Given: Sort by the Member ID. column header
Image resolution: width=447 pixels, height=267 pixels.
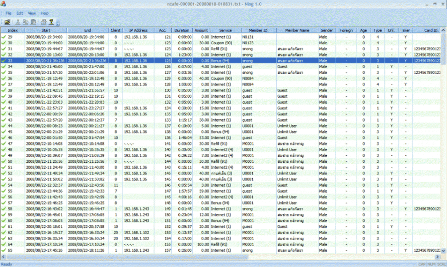Looking at the screenshot, I should point(259,30).
